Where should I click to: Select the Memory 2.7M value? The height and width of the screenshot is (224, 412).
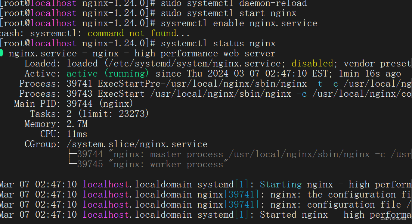point(77,124)
